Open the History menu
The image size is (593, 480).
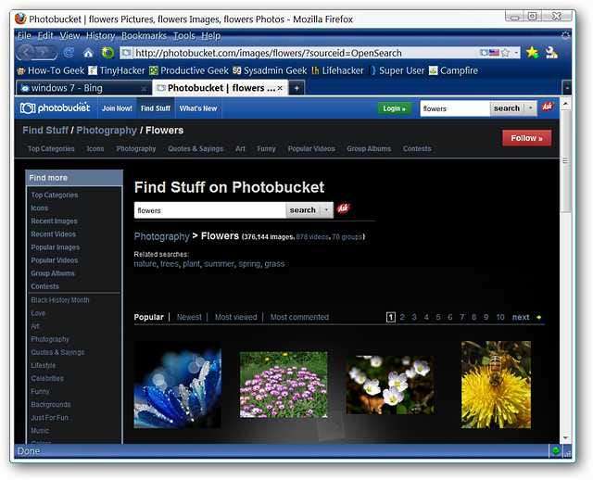(x=100, y=35)
